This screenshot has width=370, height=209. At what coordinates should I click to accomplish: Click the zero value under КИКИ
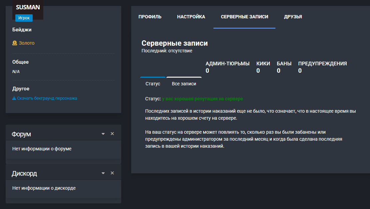pos(258,71)
